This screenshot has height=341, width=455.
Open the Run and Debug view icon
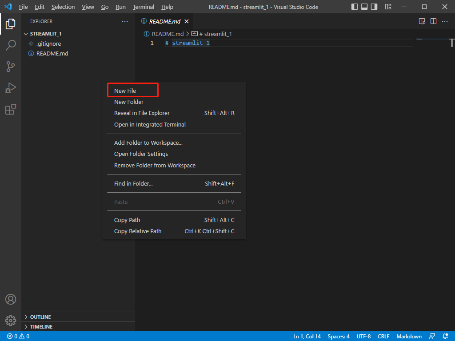[11, 88]
